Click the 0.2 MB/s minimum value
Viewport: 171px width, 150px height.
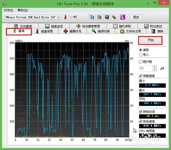(x=152, y=85)
